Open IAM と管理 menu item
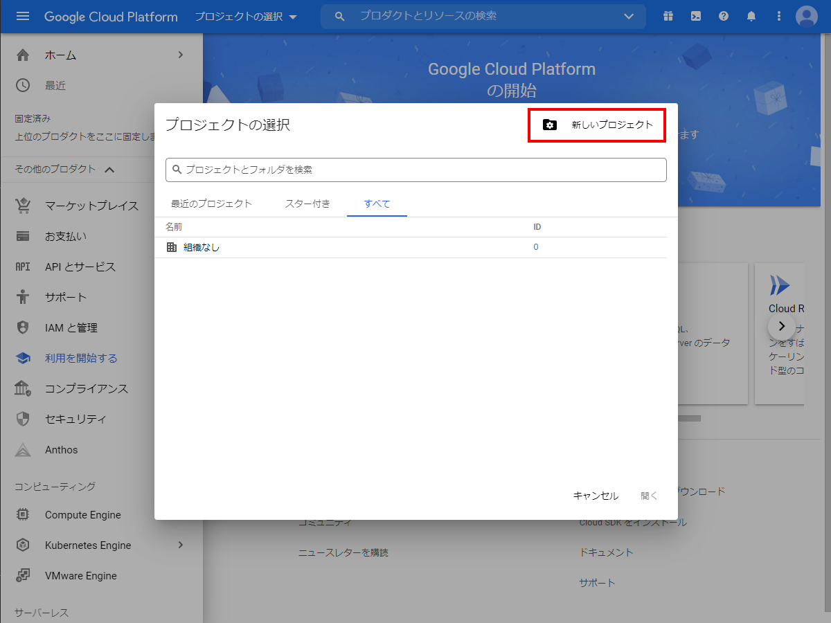 (101, 327)
